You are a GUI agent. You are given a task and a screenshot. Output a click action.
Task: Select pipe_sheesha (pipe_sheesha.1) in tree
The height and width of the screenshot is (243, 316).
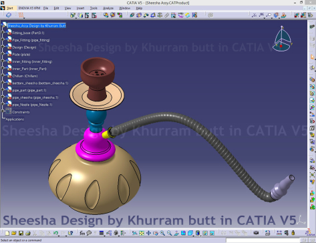tap(35, 97)
